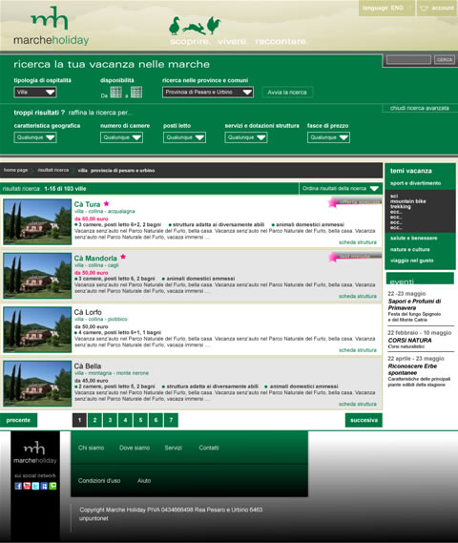
Task: Click the successiva next page button
Action: pos(364,420)
